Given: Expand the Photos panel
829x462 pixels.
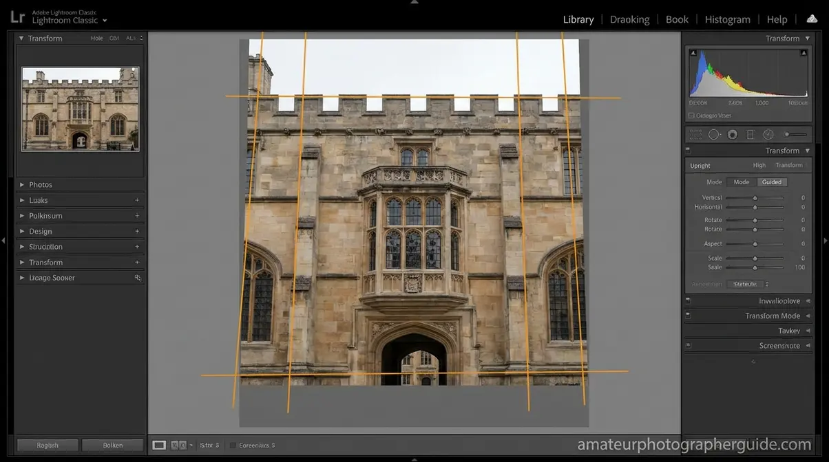Looking at the screenshot, I should [39, 184].
